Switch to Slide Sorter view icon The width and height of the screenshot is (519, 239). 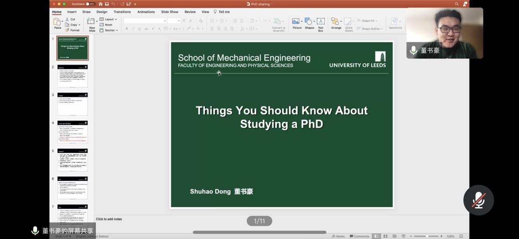click(386, 236)
